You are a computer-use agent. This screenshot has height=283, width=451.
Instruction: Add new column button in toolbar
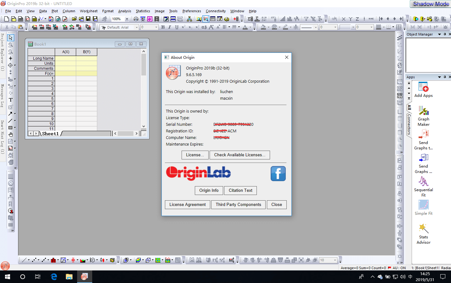point(236,19)
